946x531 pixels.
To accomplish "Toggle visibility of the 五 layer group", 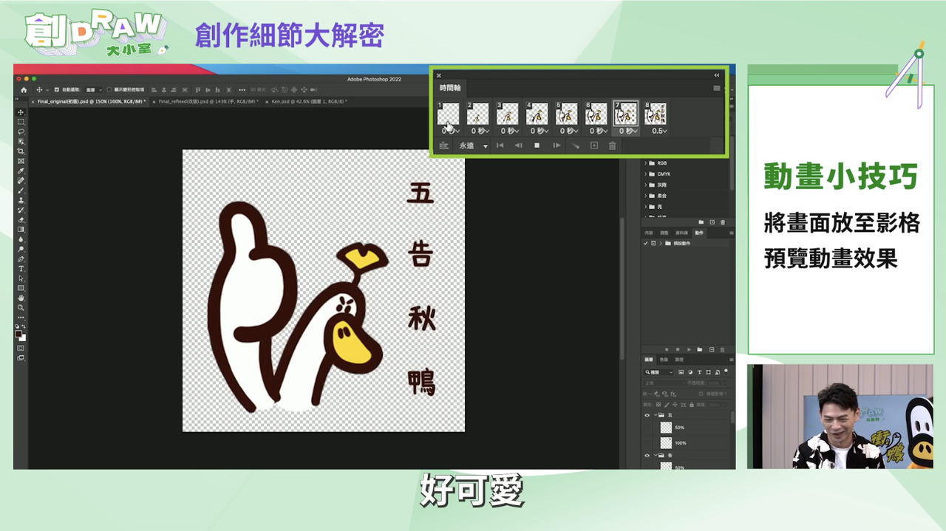I will click(647, 415).
